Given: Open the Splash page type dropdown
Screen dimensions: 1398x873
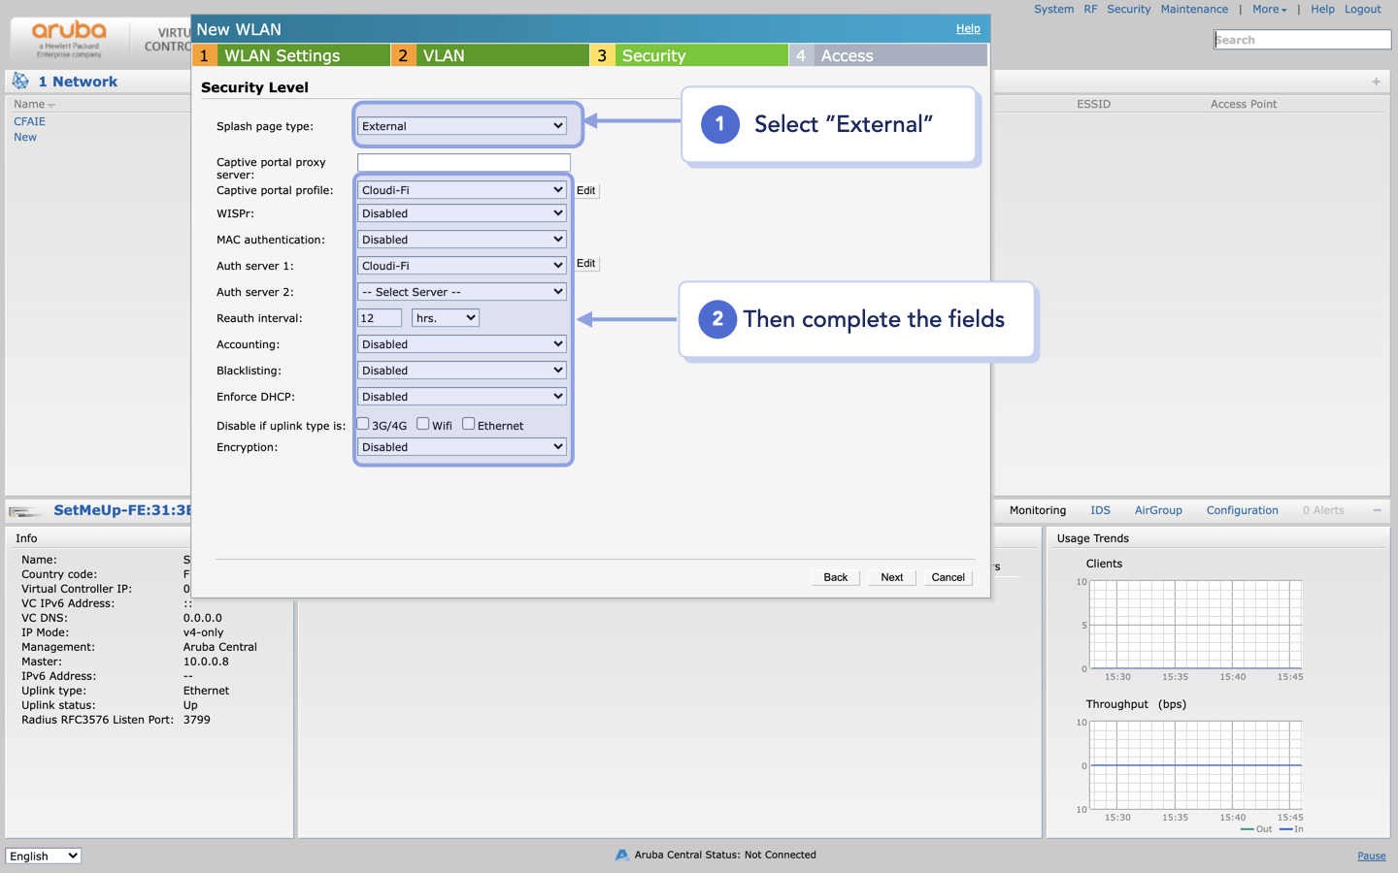Looking at the screenshot, I should 464,125.
